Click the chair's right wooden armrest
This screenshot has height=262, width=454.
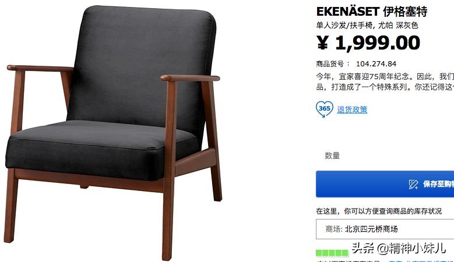click(x=190, y=78)
